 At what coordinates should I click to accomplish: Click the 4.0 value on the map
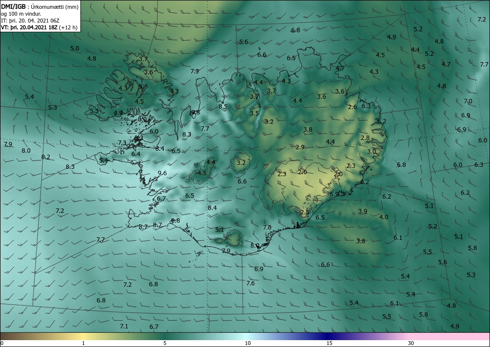pyautogui.click(x=384, y=217)
